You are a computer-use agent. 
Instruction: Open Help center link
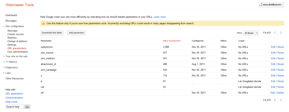pos(12,102)
